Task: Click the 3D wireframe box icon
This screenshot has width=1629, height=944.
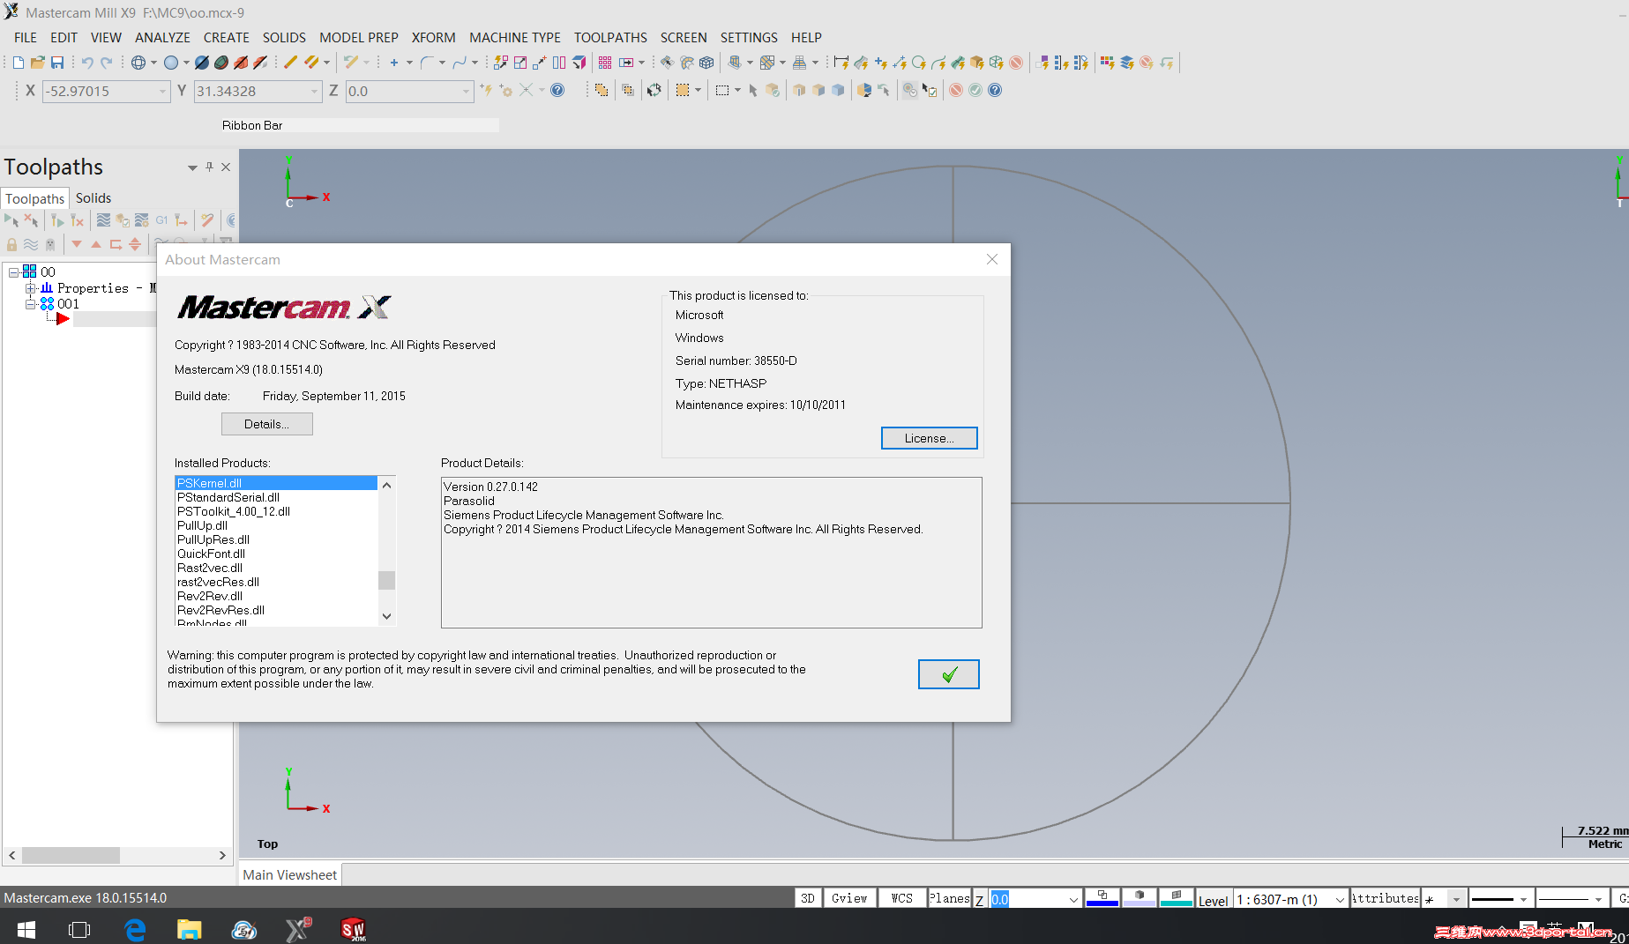Action: pyautogui.click(x=706, y=63)
